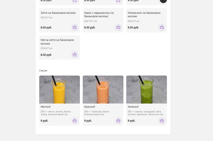Add Желтый smoothie to cart

pyautogui.click(x=75, y=121)
